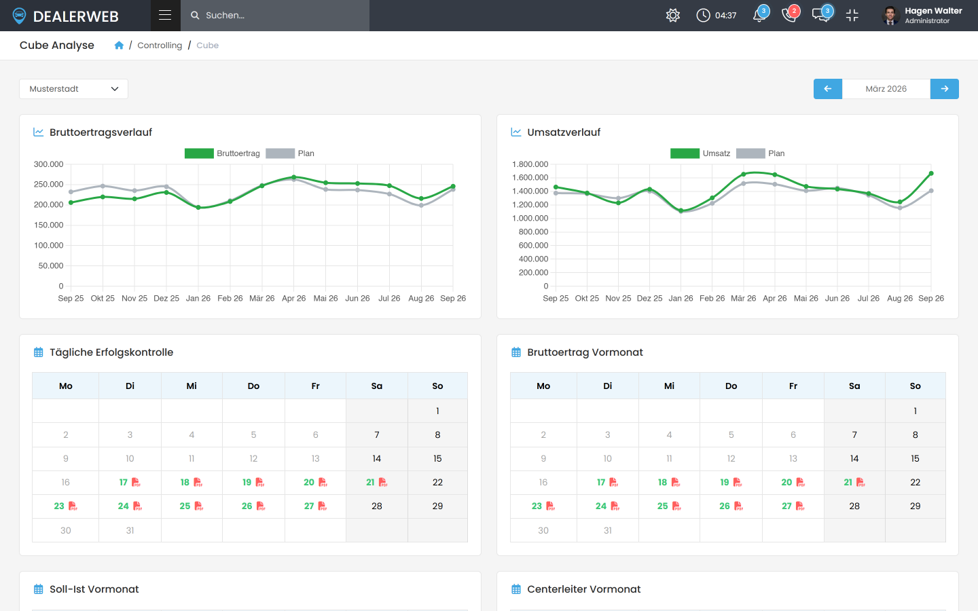The height and width of the screenshot is (611, 978).
Task: Open the phone calls indicator
Action: click(x=789, y=15)
